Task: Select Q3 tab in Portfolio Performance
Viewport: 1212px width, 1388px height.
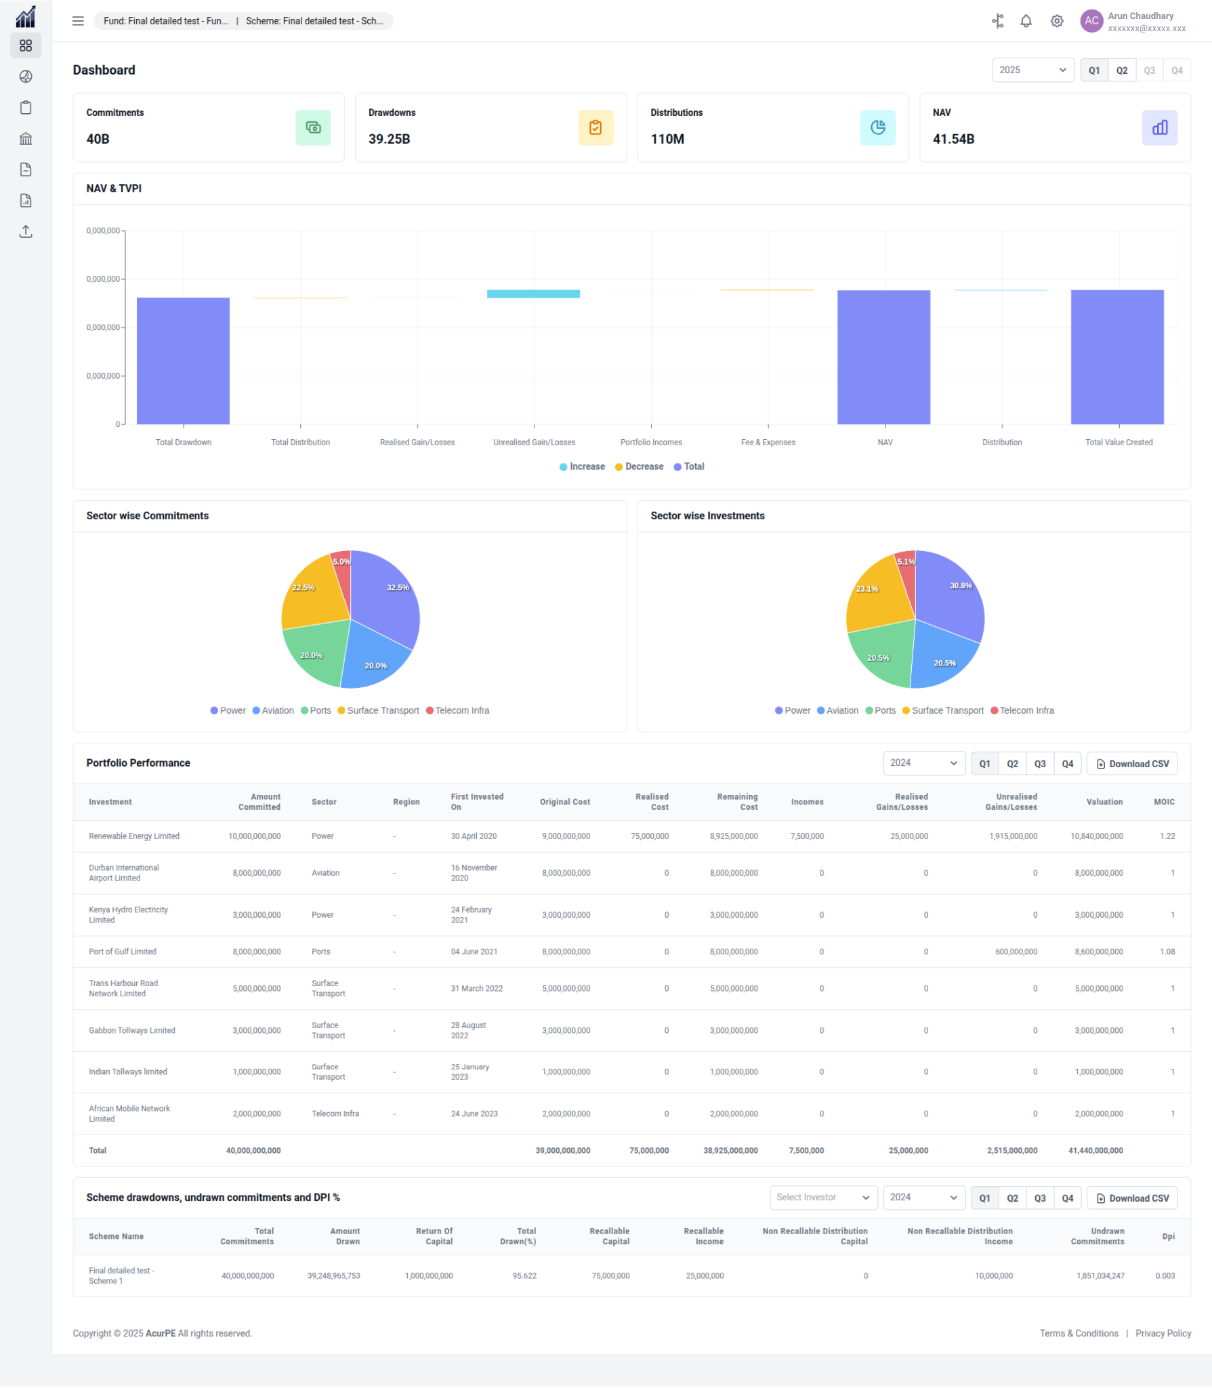Action: click(1039, 764)
